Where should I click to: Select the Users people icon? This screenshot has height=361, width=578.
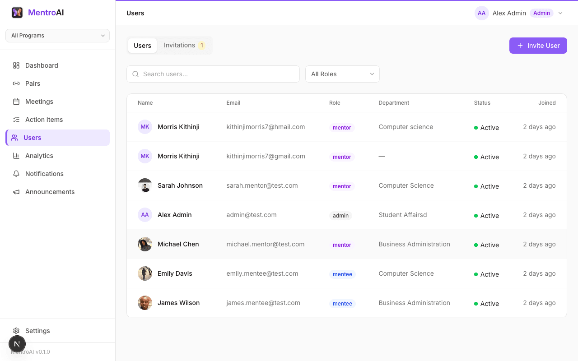coord(15,138)
